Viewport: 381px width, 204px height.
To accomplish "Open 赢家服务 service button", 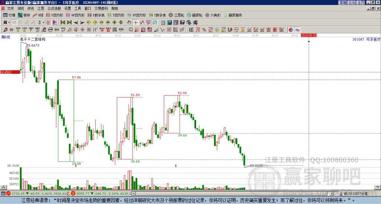I will [x=233, y=15].
